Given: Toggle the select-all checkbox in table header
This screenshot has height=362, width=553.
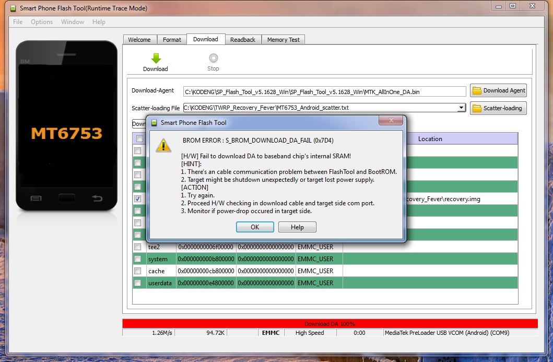Looking at the screenshot, I should click(139, 139).
